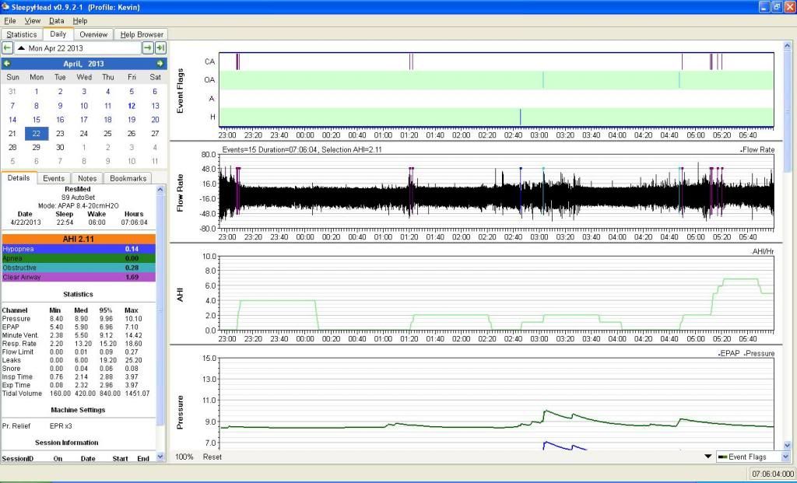
Task: Collapse calendar using Mon Apr 22 2013 toggle
Action: [x=21, y=48]
